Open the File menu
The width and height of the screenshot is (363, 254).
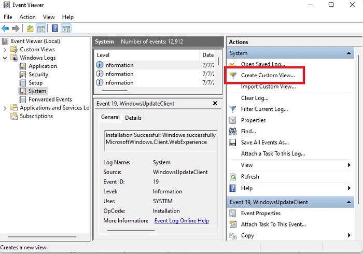[x=8, y=17]
